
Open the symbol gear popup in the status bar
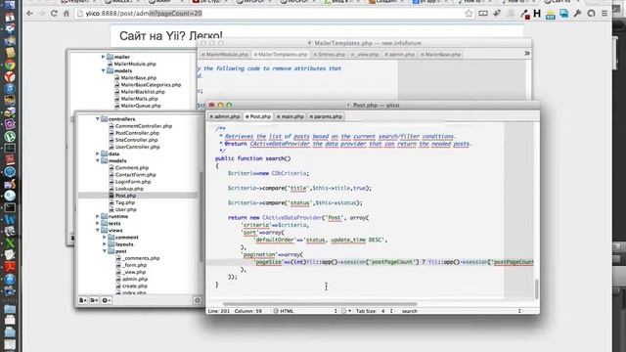click(x=345, y=311)
